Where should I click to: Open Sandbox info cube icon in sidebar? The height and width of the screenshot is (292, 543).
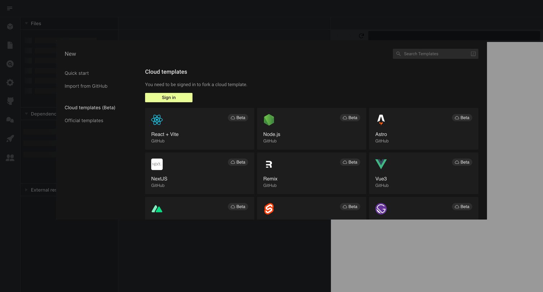10,27
